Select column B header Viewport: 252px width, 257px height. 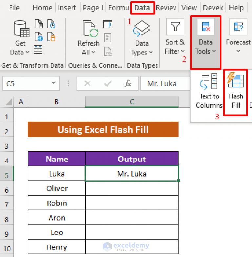tap(56, 102)
